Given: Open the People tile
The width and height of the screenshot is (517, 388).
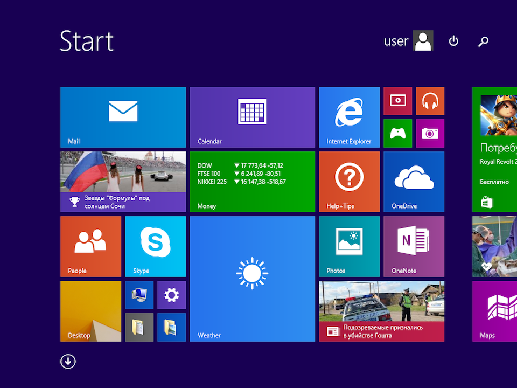Looking at the screenshot, I should point(90,246).
